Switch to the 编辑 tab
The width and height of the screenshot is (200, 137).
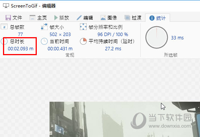85,18
